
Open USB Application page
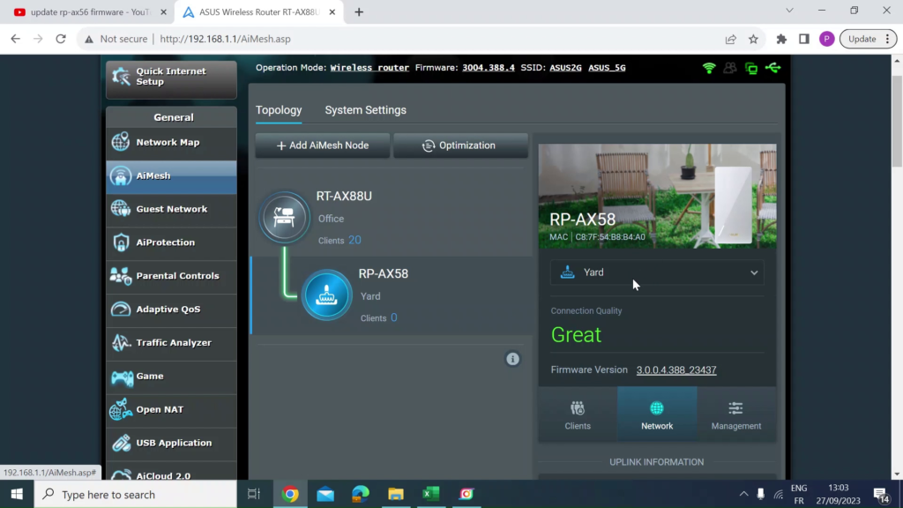coord(171,443)
